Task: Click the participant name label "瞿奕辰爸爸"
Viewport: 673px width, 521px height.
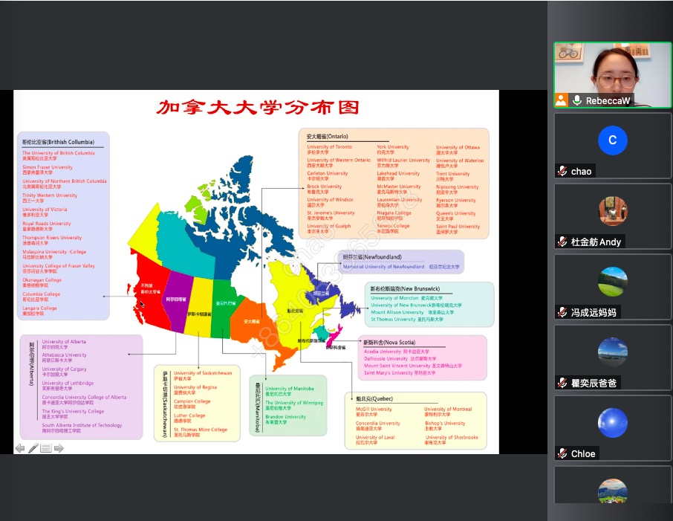Action: (x=594, y=383)
